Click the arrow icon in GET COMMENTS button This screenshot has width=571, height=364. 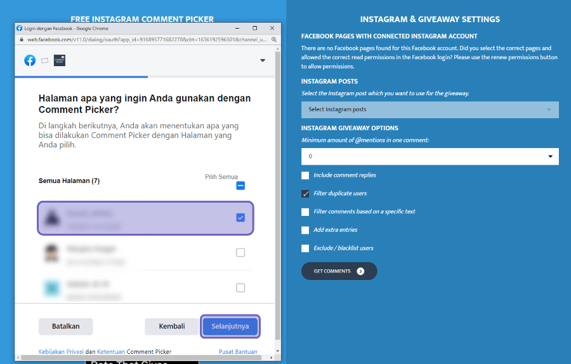[x=360, y=271]
